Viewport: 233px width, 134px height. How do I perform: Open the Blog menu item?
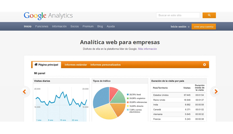(x=100, y=26)
